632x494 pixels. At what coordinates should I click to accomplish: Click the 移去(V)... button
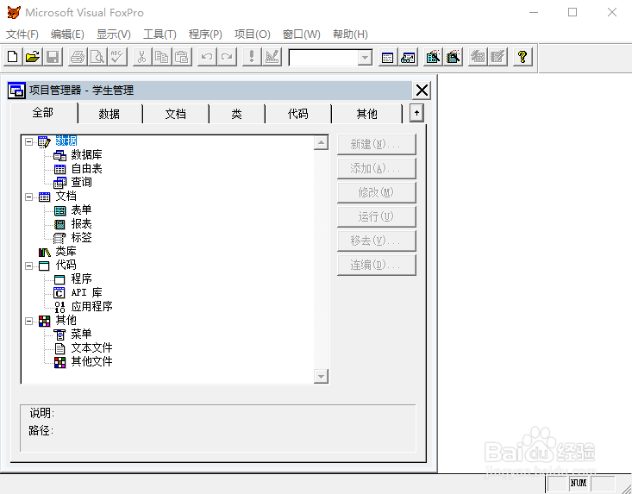point(376,241)
